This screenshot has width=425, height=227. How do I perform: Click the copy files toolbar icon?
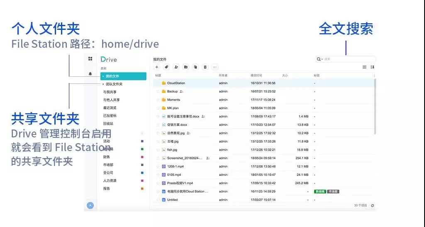click(x=195, y=67)
